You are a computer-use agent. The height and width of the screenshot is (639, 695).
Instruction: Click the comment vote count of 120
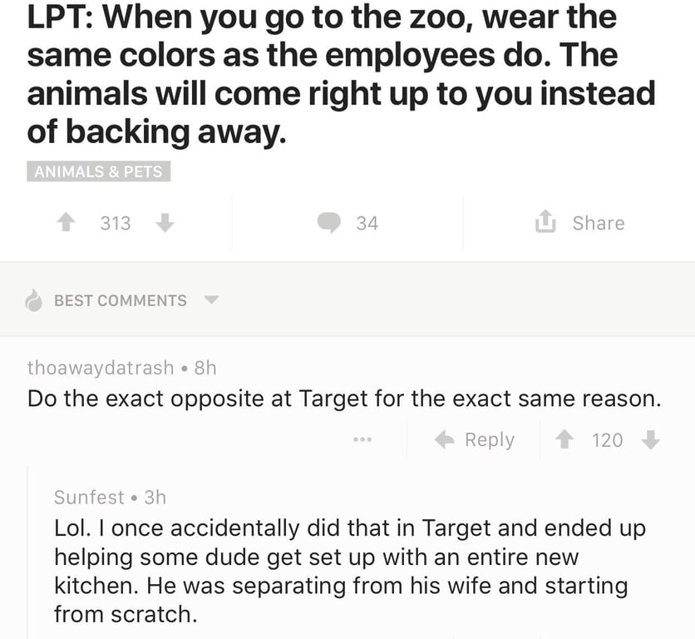tap(606, 439)
